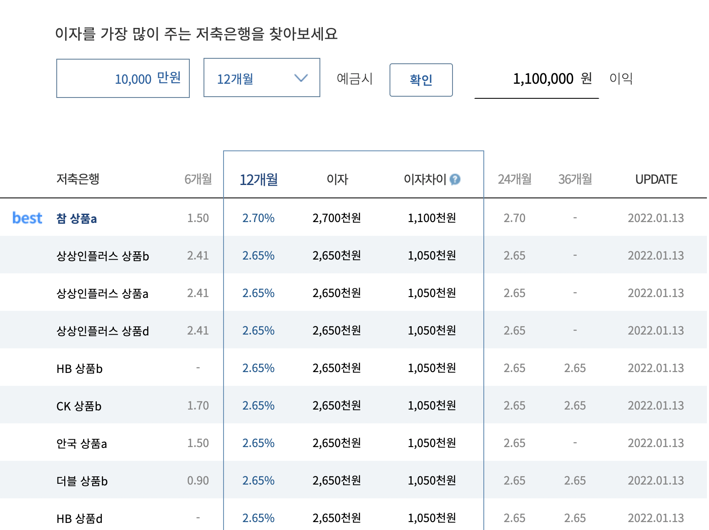Click the best badge beside 참 상품a
The height and width of the screenshot is (530, 709).
pos(27,218)
